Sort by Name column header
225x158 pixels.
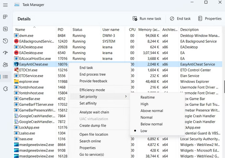tap(20, 29)
